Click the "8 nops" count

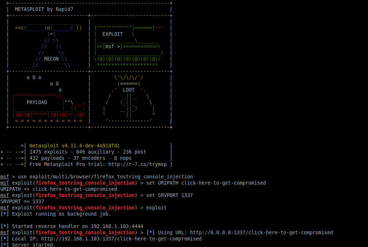(x=123, y=158)
